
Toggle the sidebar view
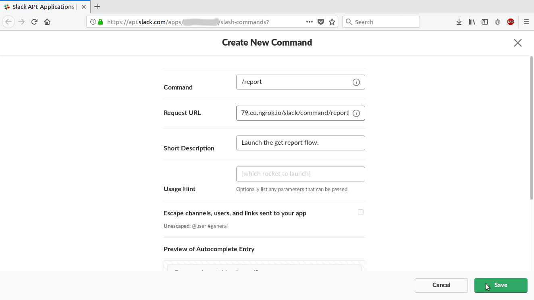click(x=485, y=22)
